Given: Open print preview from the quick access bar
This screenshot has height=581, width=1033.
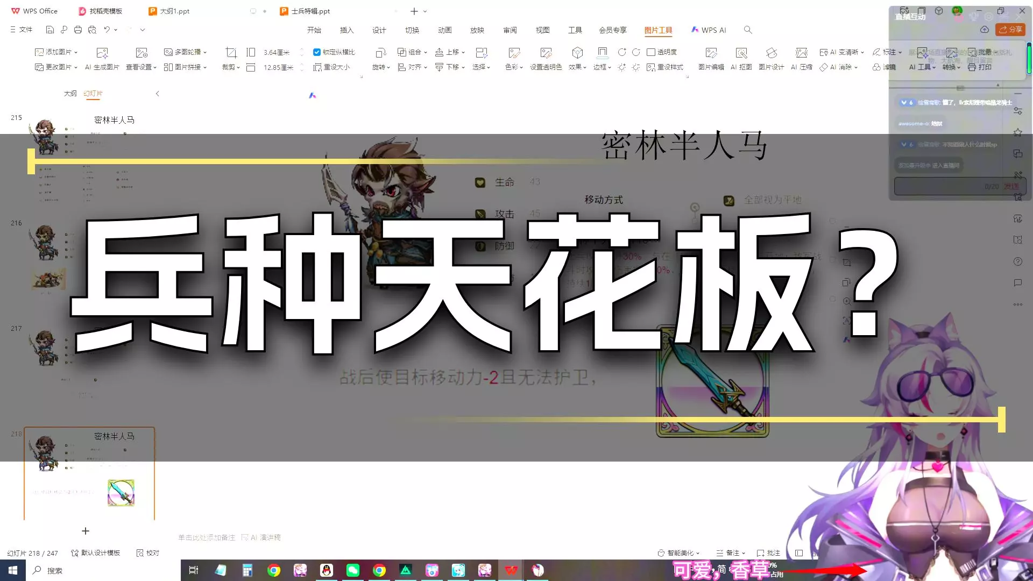Looking at the screenshot, I should [x=92, y=30].
